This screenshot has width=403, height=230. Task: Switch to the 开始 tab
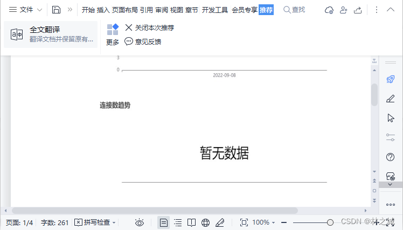tap(88, 10)
